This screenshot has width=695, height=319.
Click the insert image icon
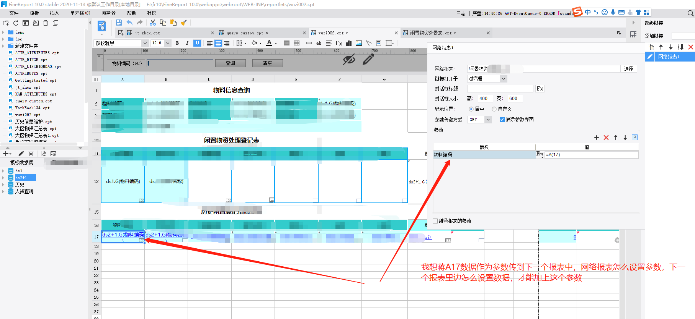click(359, 43)
